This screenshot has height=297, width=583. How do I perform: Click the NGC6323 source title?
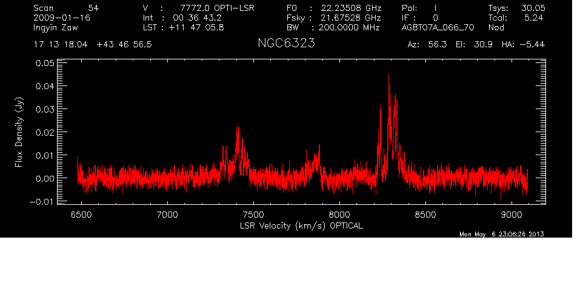[286, 44]
